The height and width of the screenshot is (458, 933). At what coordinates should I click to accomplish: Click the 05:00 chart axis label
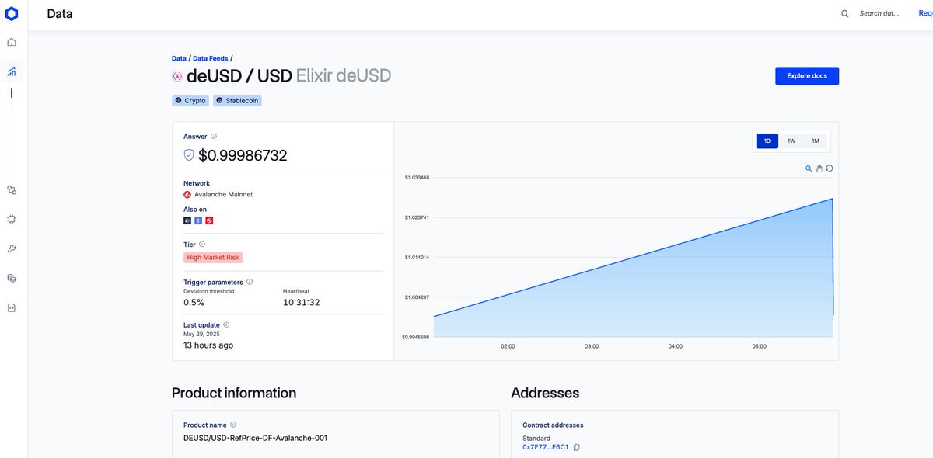tap(760, 346)
